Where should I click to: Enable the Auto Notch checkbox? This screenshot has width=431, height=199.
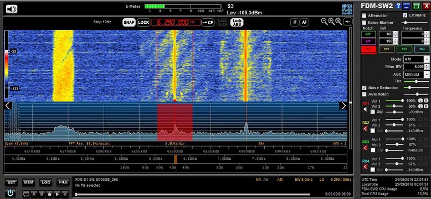pos(364,95)
